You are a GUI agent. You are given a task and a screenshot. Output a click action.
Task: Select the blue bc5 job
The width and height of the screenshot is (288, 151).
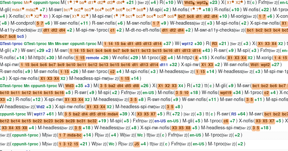click(21, 37)
